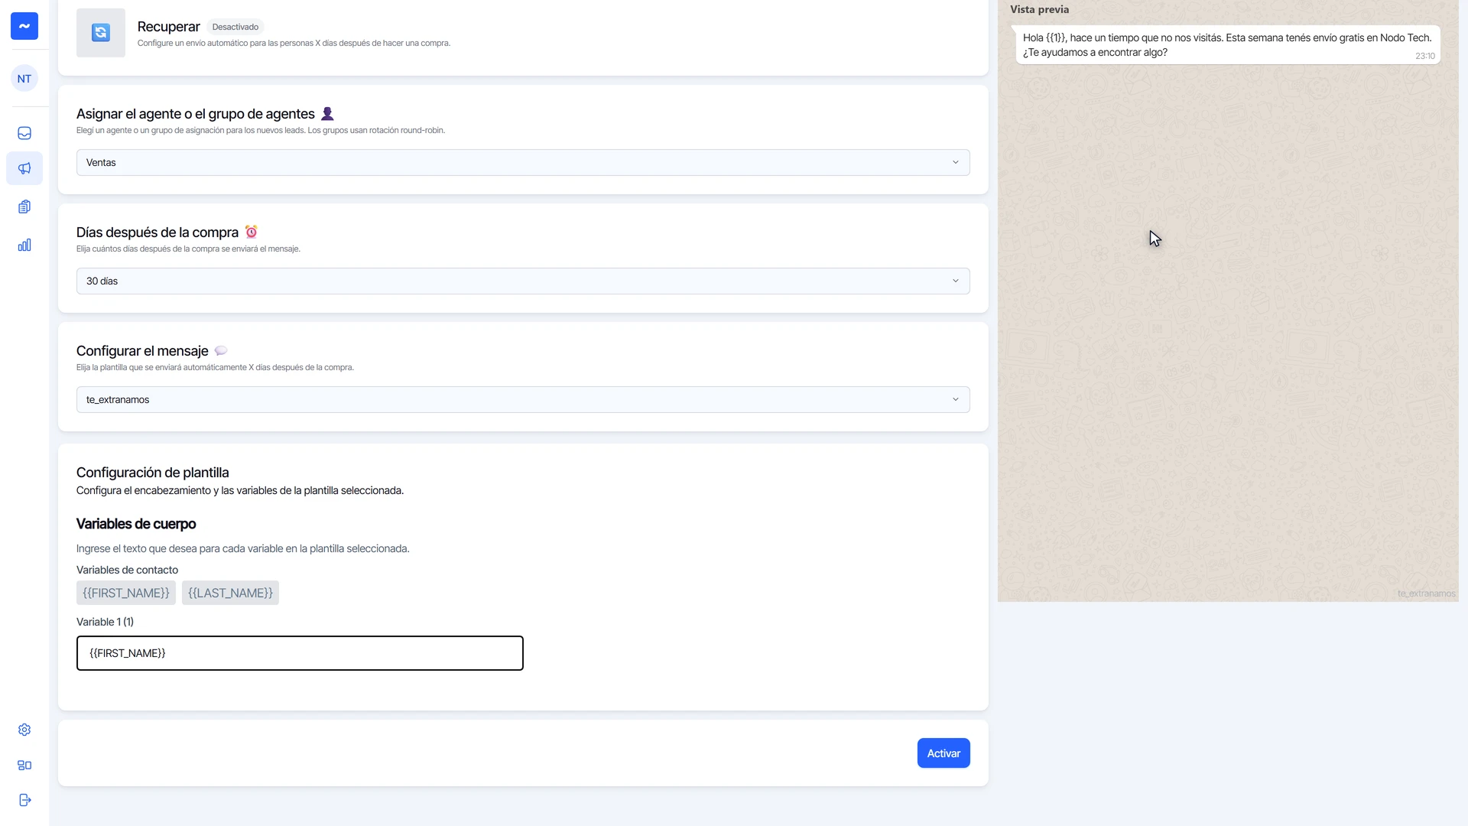Viewport: 1468px width, 826px height.
Task: Open the inbox icon in sidebar
Action: pos(24,133)
